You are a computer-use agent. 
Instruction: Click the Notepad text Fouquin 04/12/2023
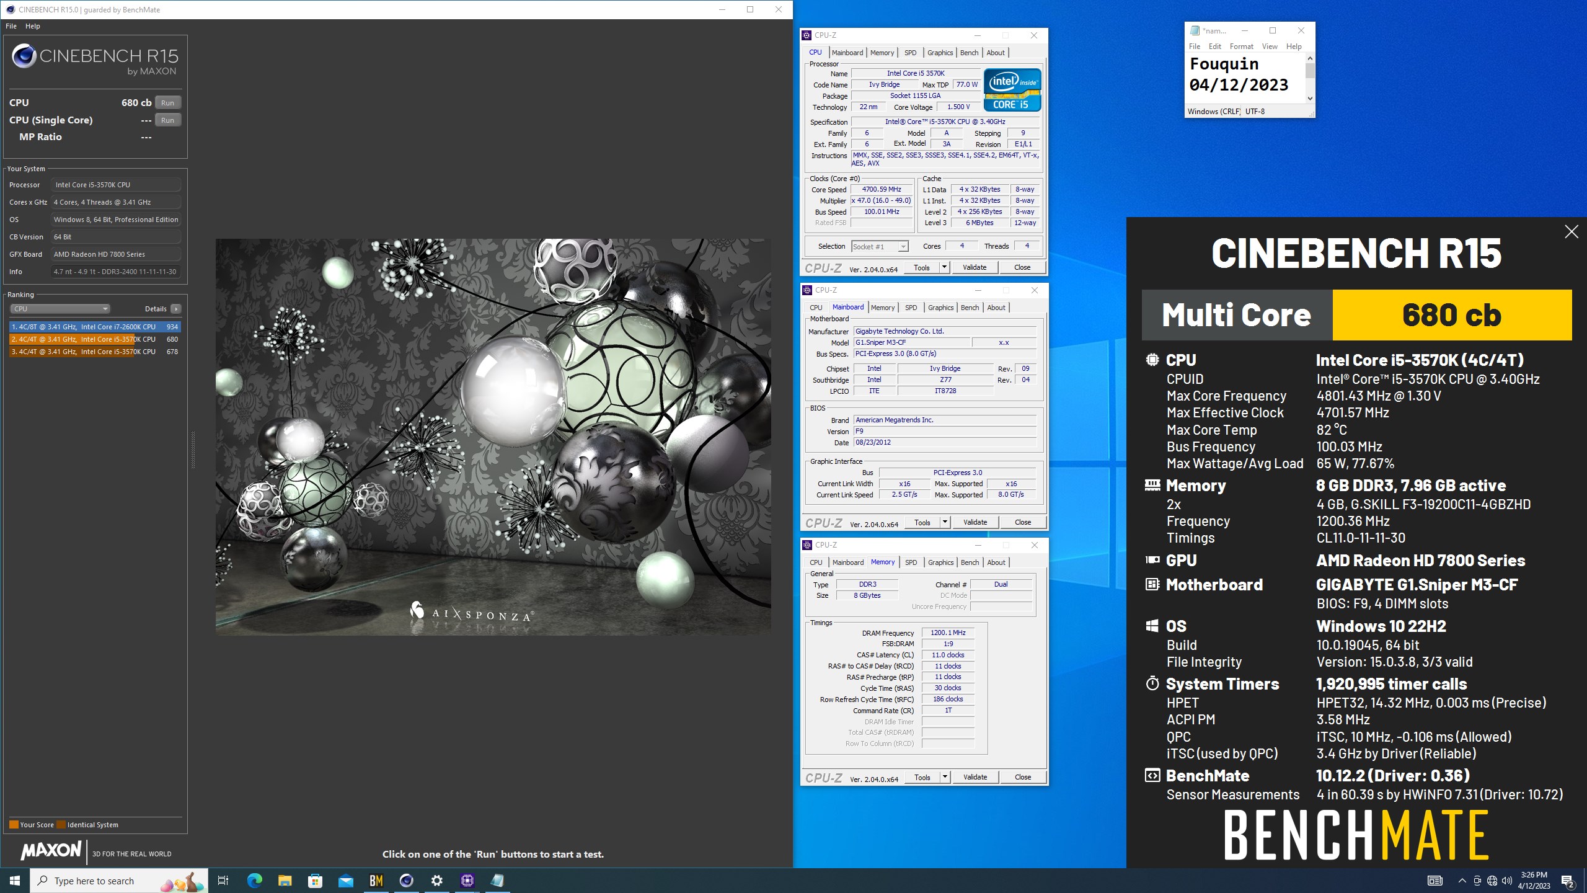coord(1239,74)
